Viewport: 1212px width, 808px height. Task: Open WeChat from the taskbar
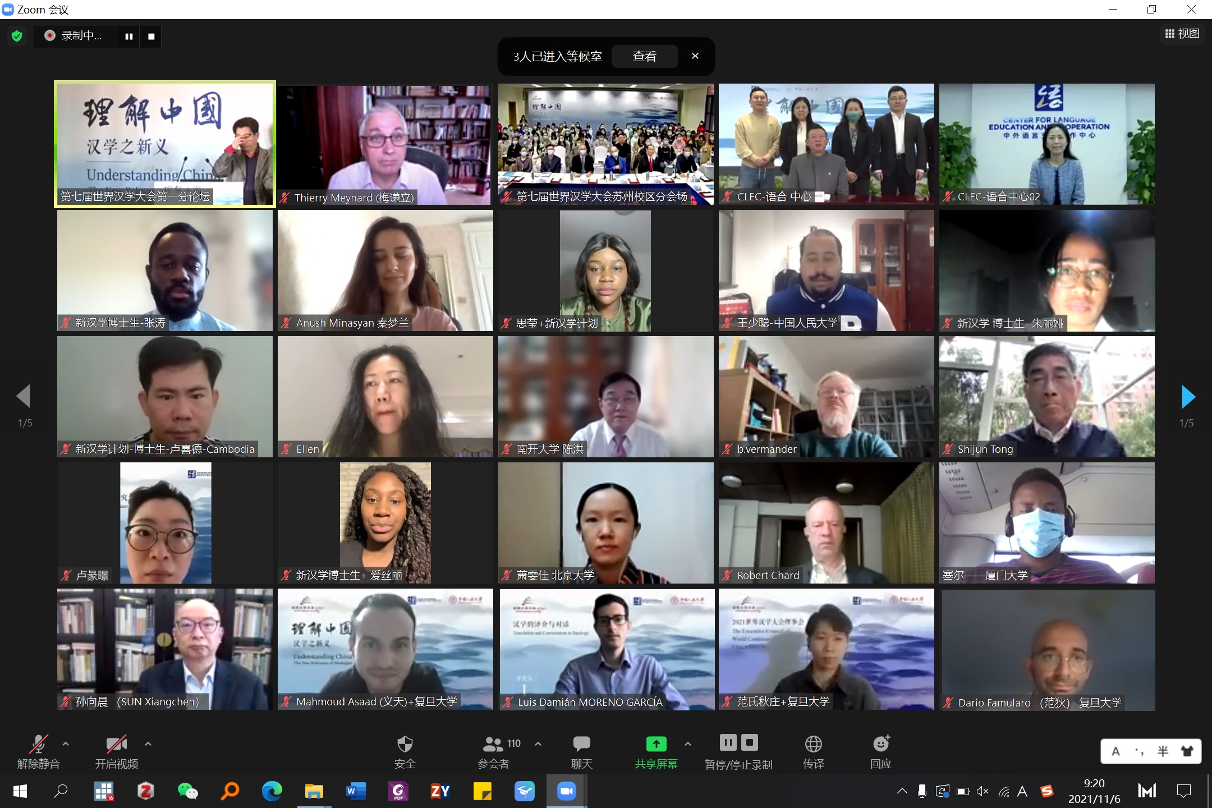pyautogui.click(x=187, y=791)
